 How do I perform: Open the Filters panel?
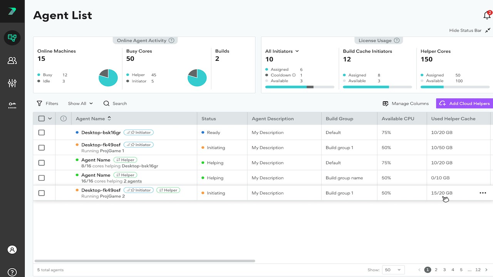coord(47,103)
